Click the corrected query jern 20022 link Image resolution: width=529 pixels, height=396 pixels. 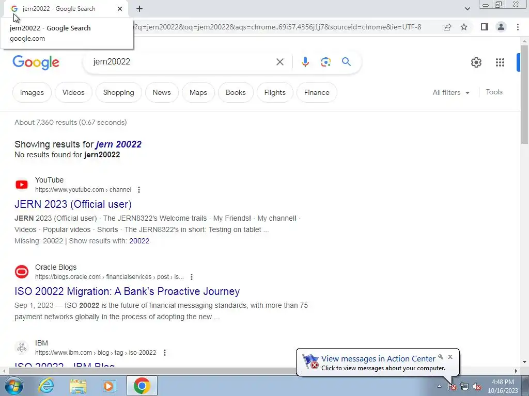pyautogui.click(x=118, y=144)
